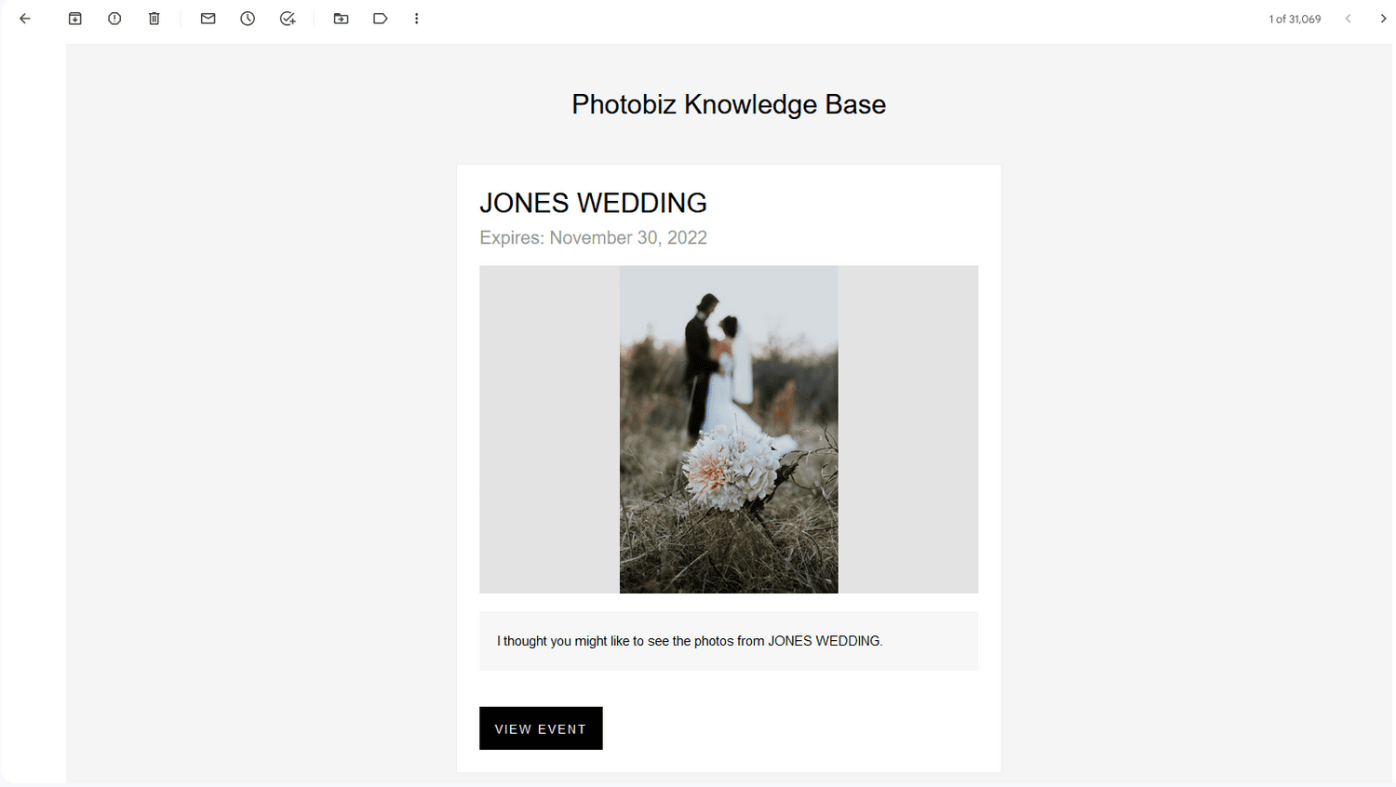Click the Expires November 30, 2022 text
The height and width of the screenshot is (787, 1396).
[593, 237]
